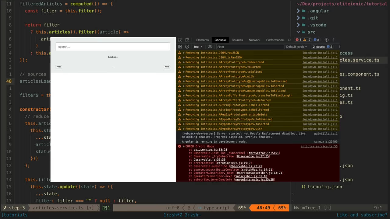Activate the DevTools inspect element picker
This screenshot has width=390, height=219.
tap(180, 40)
